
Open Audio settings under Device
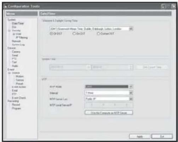tap(15, 66)
